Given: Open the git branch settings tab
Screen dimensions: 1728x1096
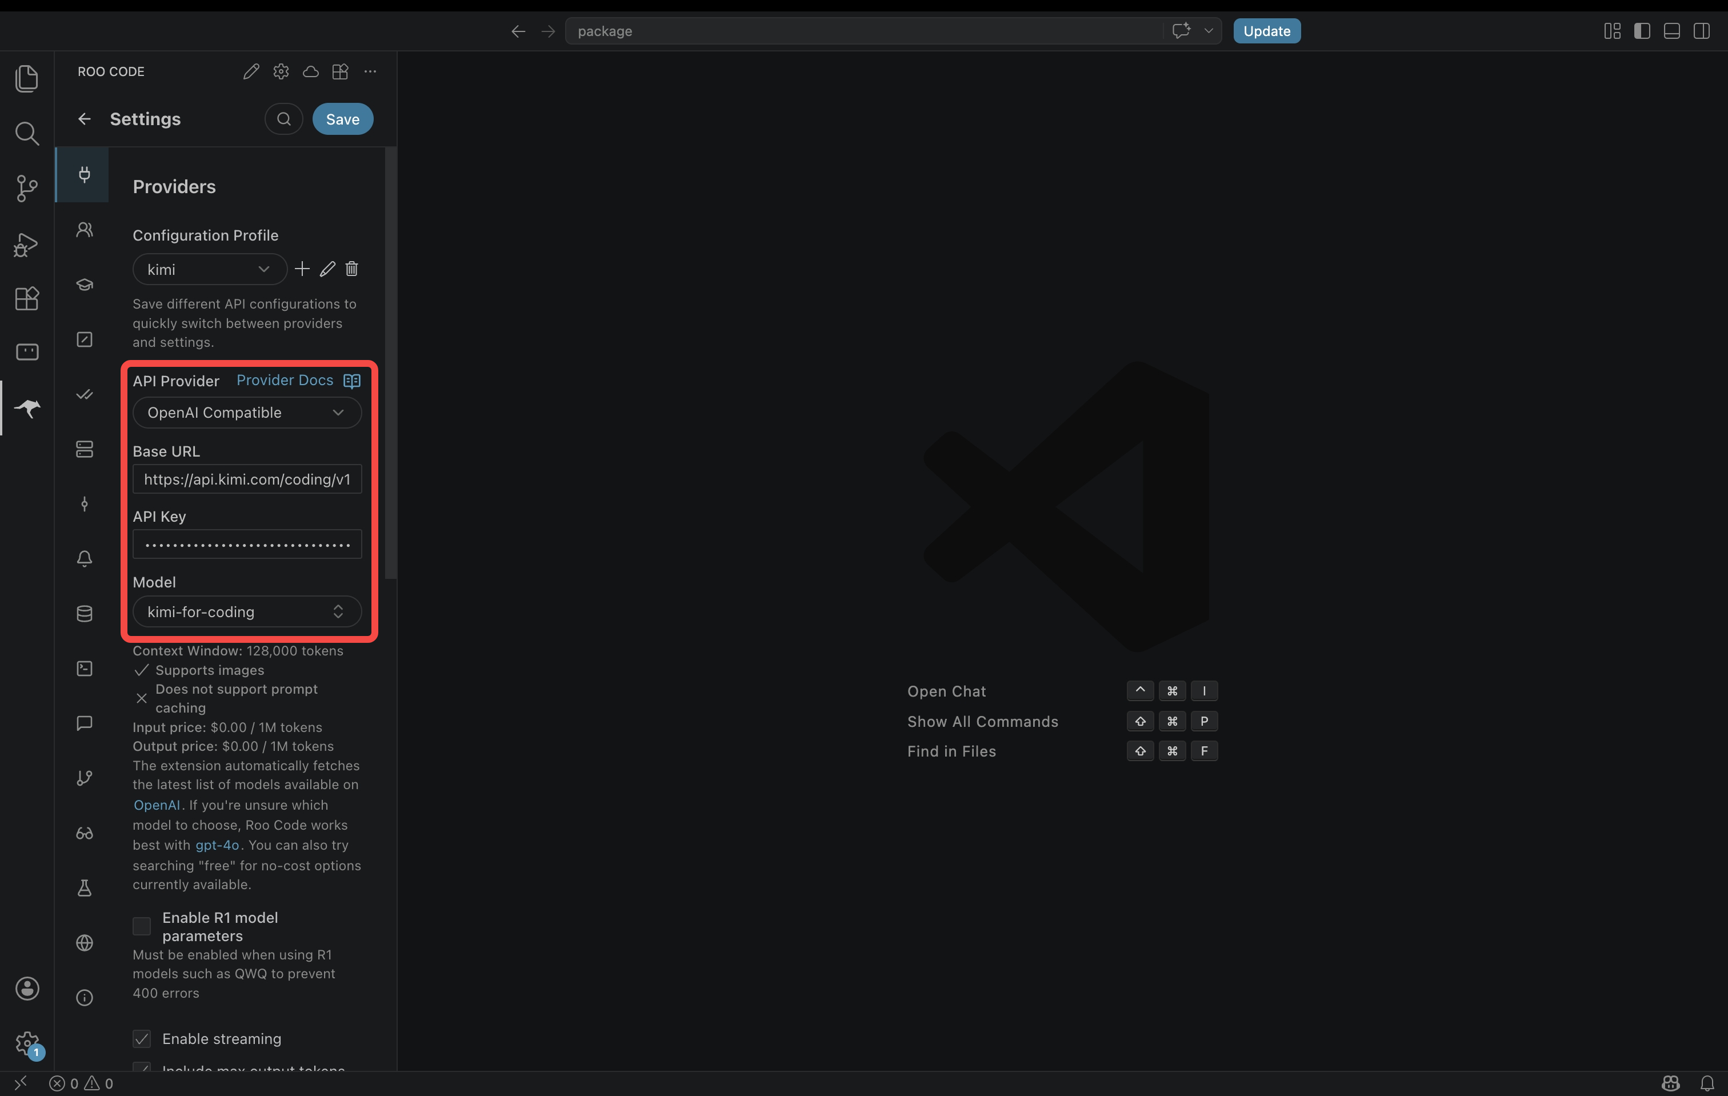Looking at the screenshot, I should [x=84, y=778].
